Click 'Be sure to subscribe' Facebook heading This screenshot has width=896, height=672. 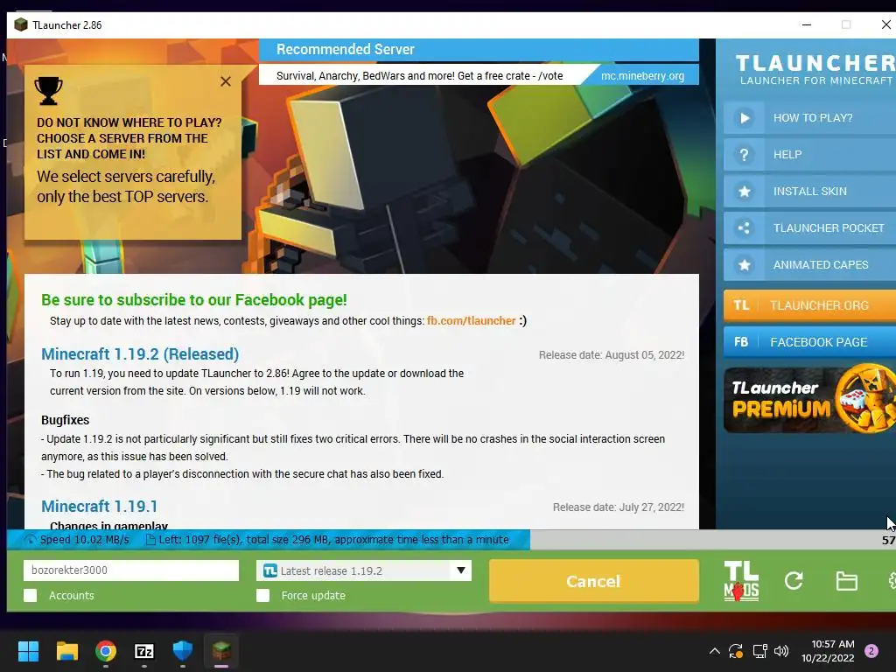click(x=193, y=300)
